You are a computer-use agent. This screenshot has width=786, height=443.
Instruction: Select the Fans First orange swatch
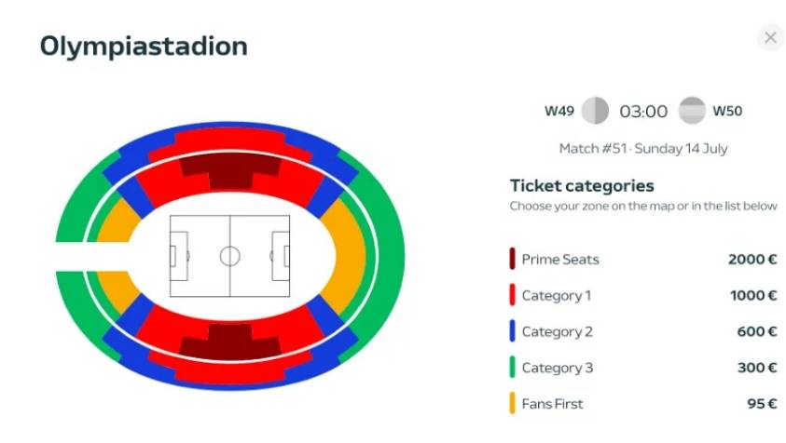point(514,404)
